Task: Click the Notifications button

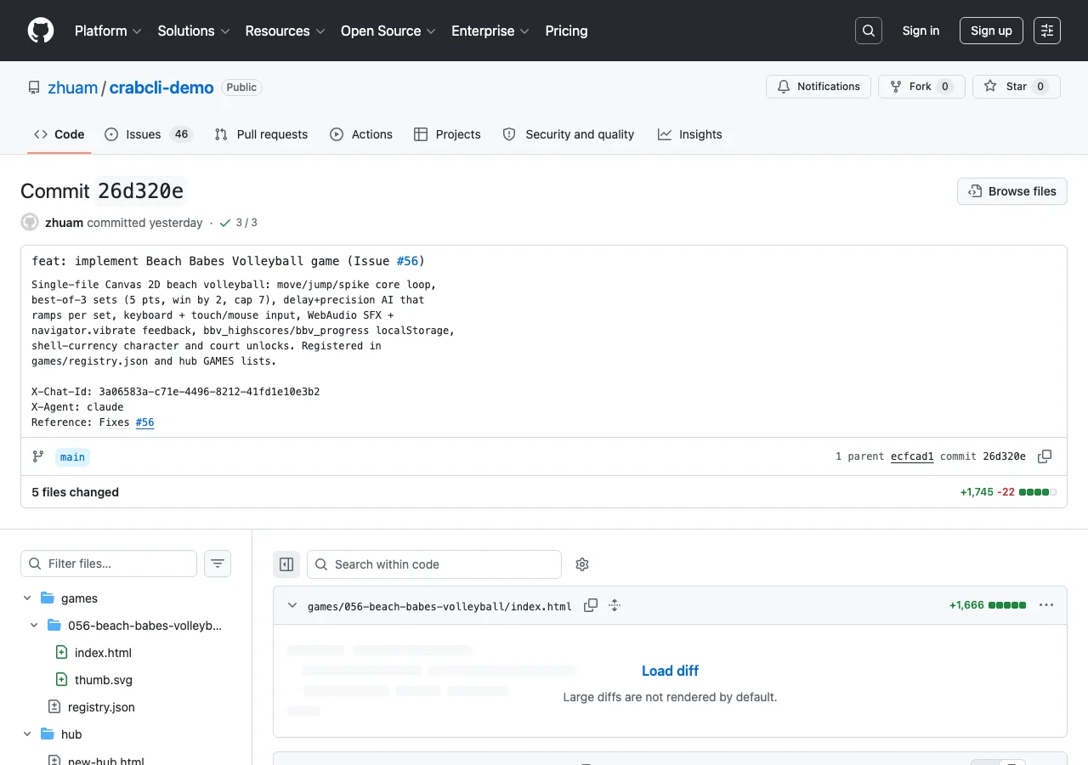Action: click(819, 87)
